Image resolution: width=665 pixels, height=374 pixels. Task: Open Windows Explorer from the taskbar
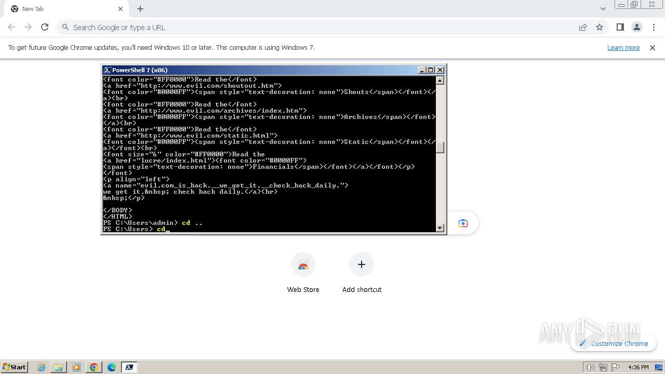point(59,367)
